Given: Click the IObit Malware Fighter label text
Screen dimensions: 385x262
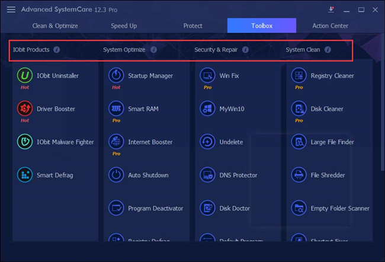Looking at the screenshot, I should 65,142.
